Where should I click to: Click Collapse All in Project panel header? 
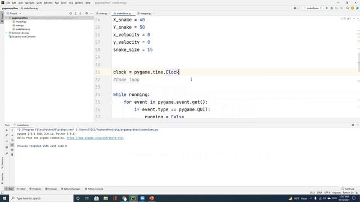80,13
